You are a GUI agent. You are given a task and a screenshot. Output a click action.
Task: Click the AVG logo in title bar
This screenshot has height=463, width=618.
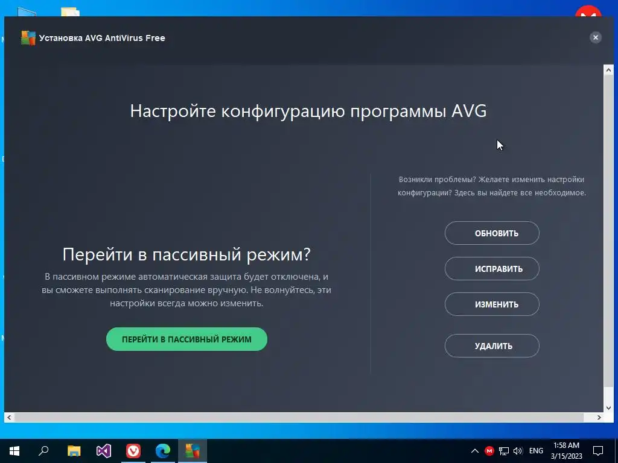28,38
